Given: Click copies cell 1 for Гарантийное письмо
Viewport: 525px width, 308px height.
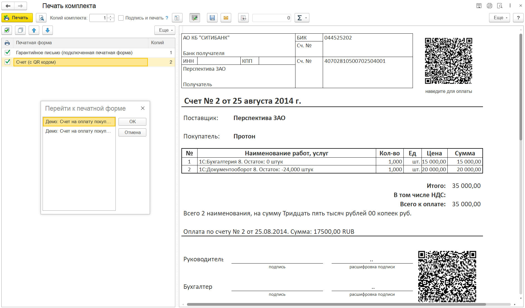Looking at the screenshot, I should 162,53.
